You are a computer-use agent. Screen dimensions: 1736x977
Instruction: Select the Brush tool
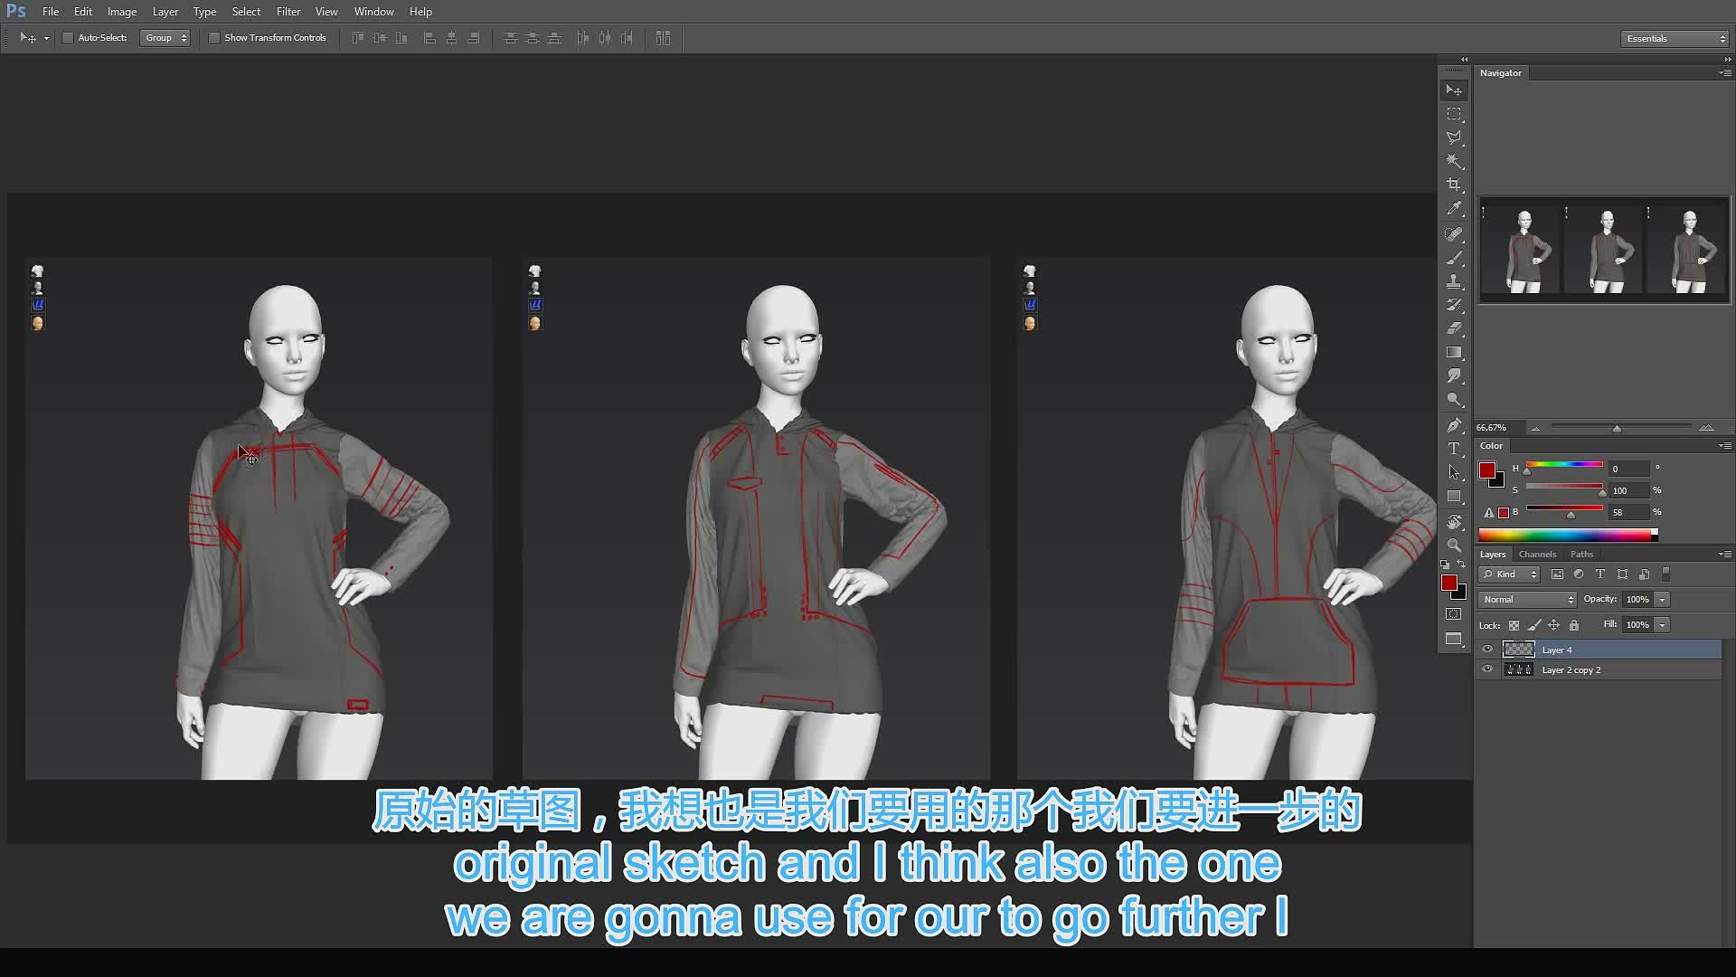click(1454, 258)
